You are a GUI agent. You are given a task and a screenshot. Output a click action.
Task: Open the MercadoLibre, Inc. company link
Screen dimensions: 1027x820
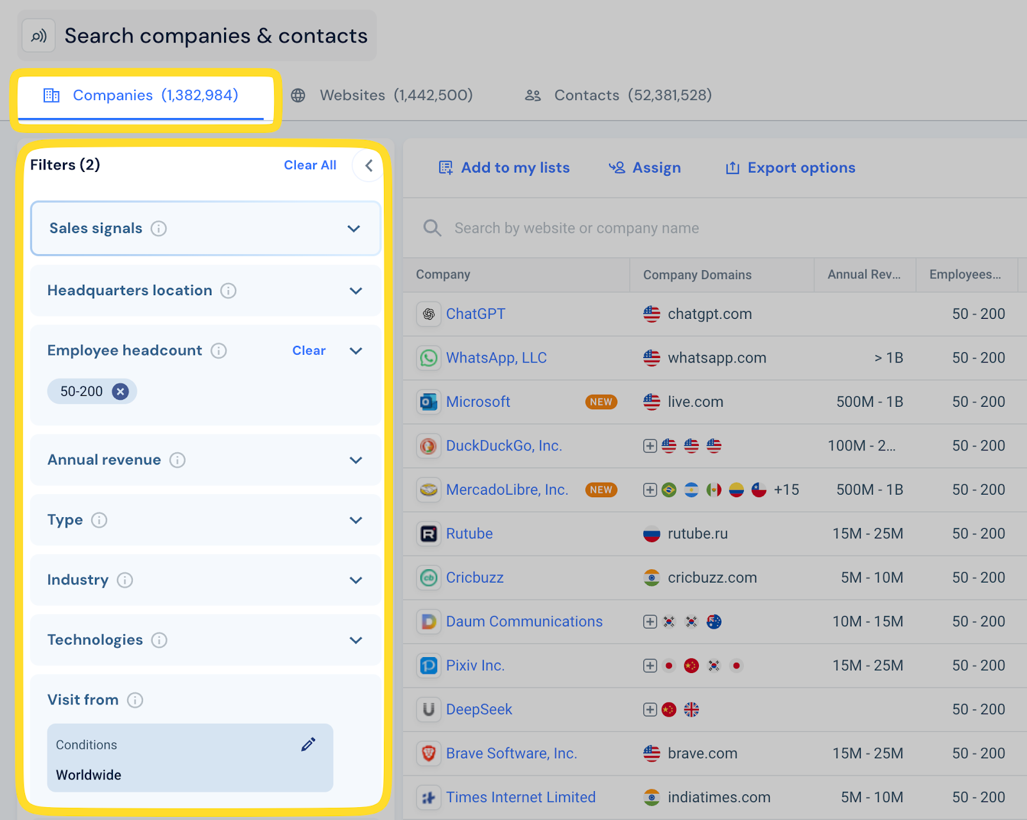(x=507, y=490)
